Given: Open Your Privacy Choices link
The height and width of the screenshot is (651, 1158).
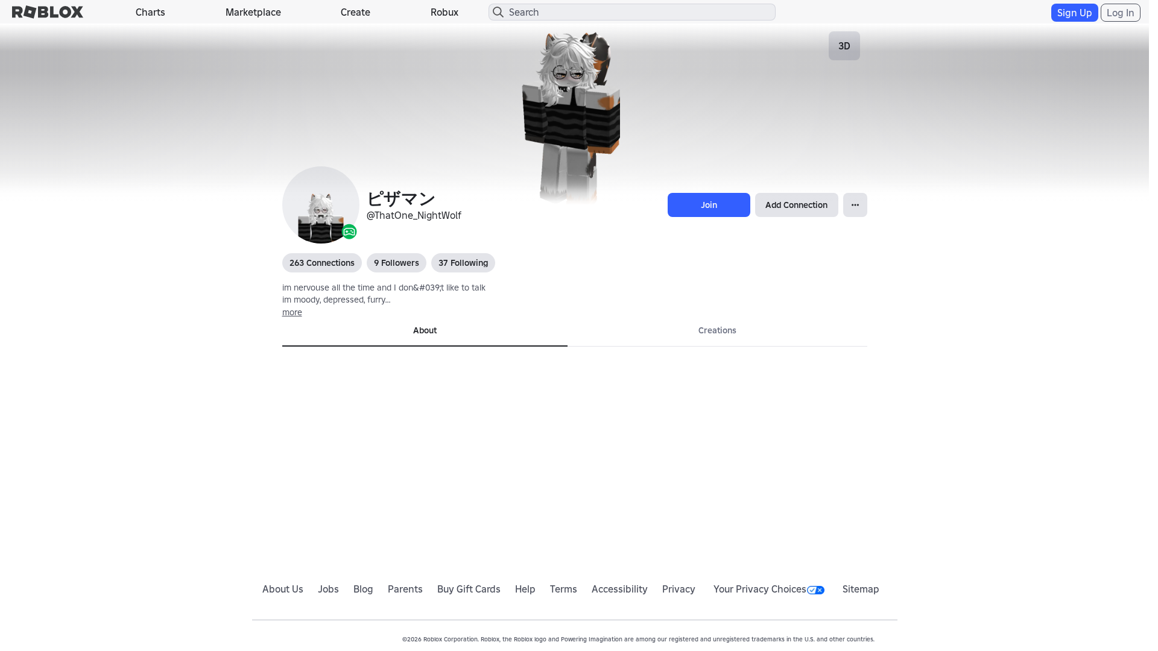Looking at the screenshot, I should click(x=769, y=590).
